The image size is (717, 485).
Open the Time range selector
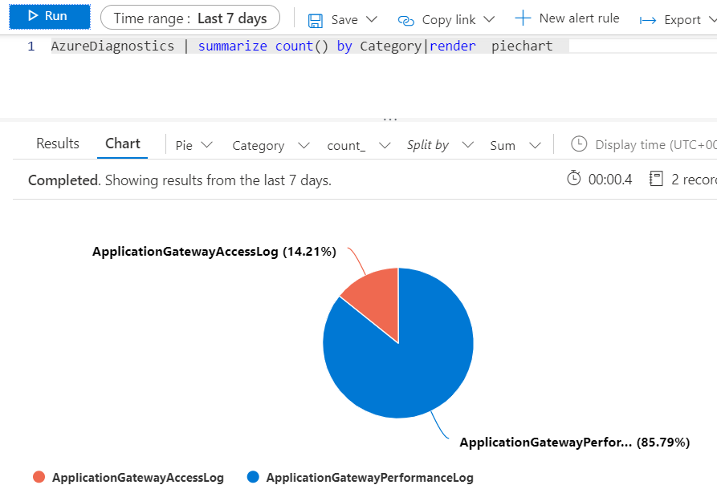tap(190, 17)
